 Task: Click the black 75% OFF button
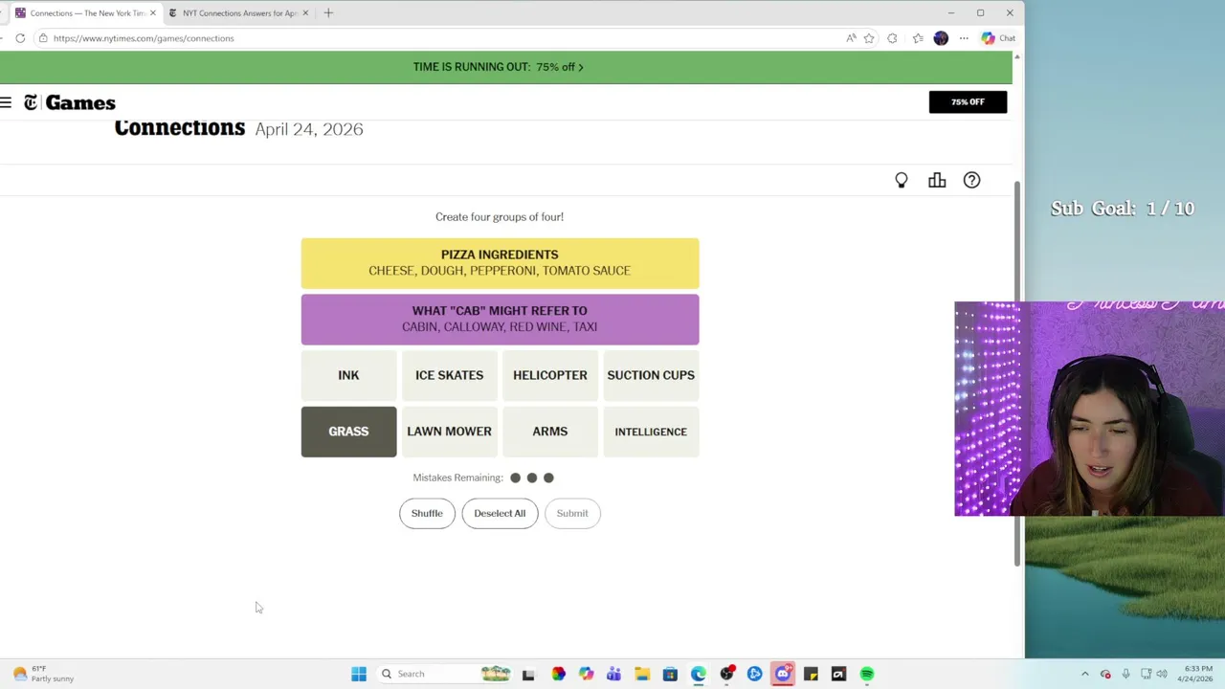coord(968,101)
